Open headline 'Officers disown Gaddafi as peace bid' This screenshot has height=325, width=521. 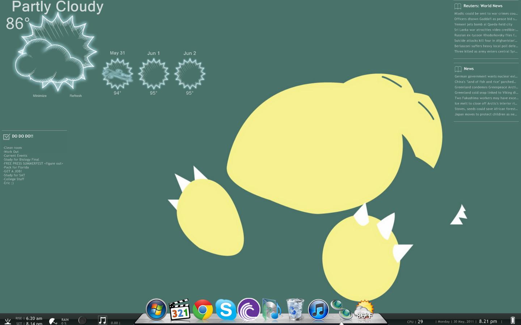coord(486,19)
